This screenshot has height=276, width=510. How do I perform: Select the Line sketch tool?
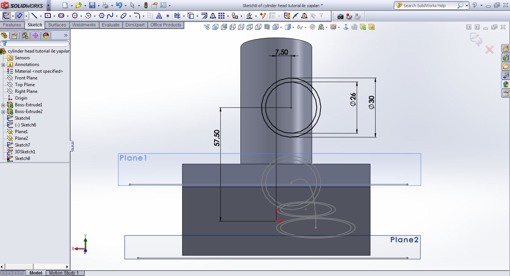(34, 16)
